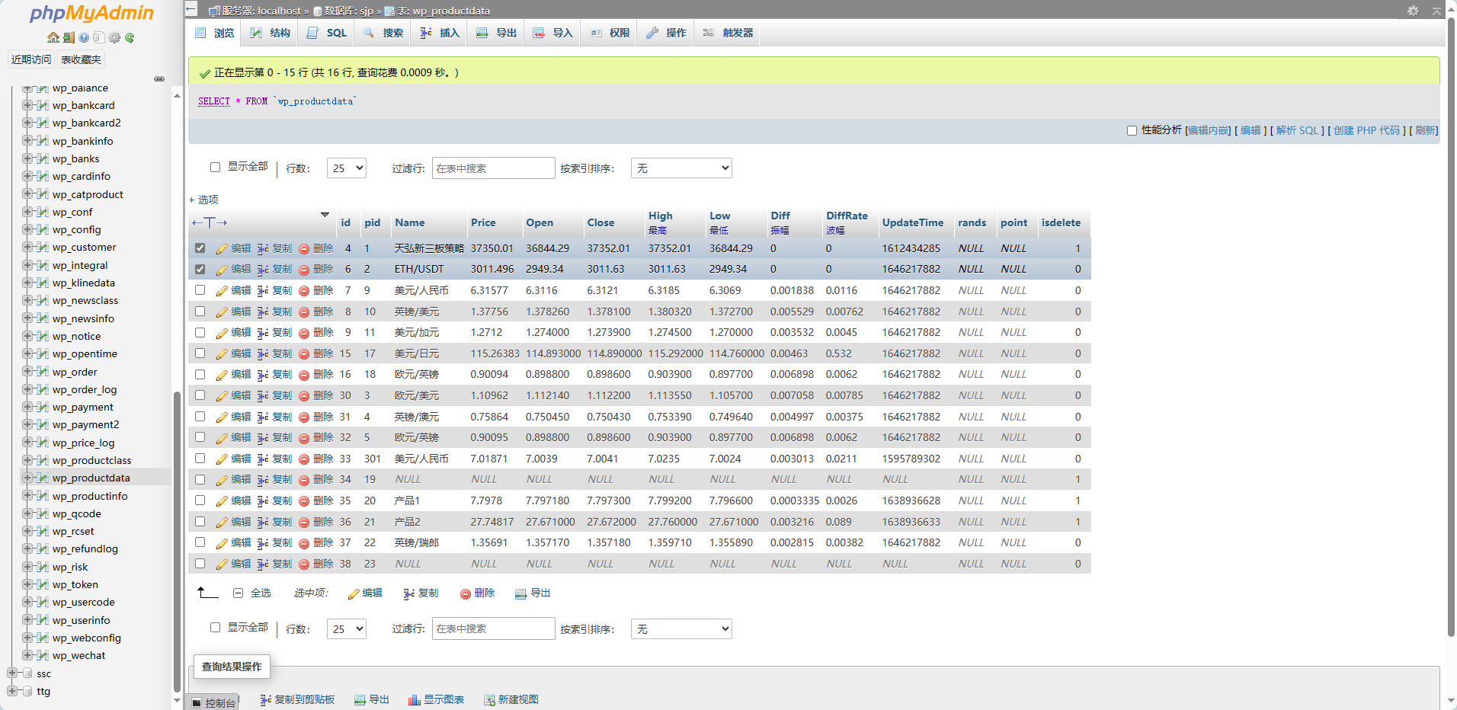Screen dimensions: 1457x710
Task: Uncheck the checkbox for row id 4
Action: 200,248
